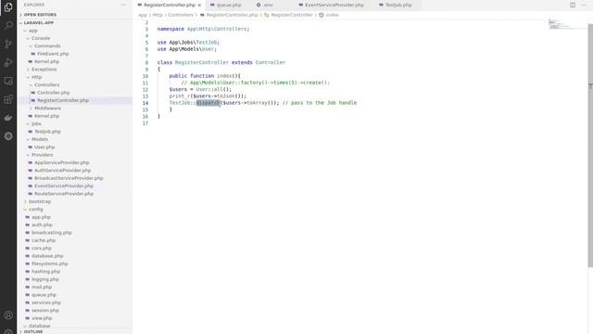Collapse the Commands folder
The height and width of the screenshot is (334, 593).
47,45
